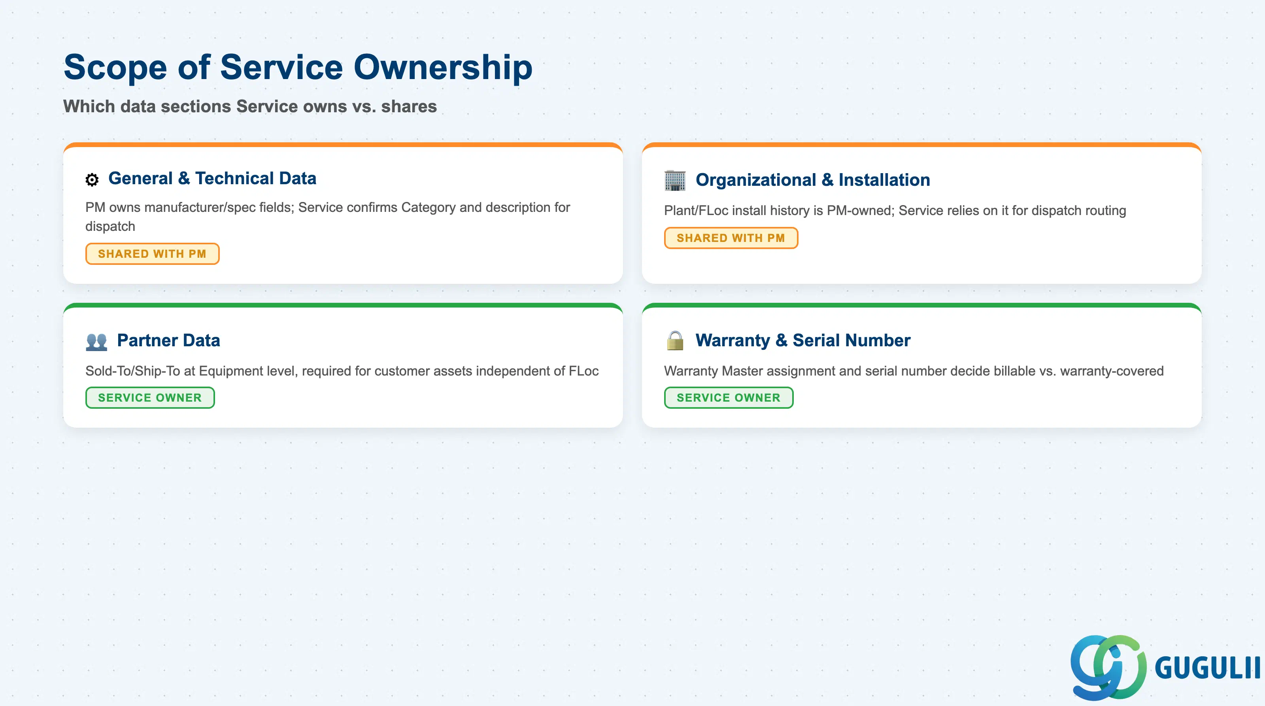Click the description starting 'PM owns manufacturer/spec fields'

point(328,217)
